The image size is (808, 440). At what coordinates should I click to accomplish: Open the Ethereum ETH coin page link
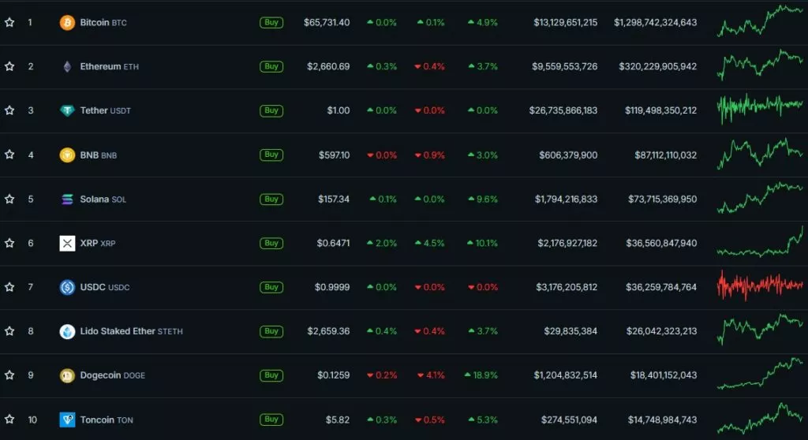pos(109,67)
